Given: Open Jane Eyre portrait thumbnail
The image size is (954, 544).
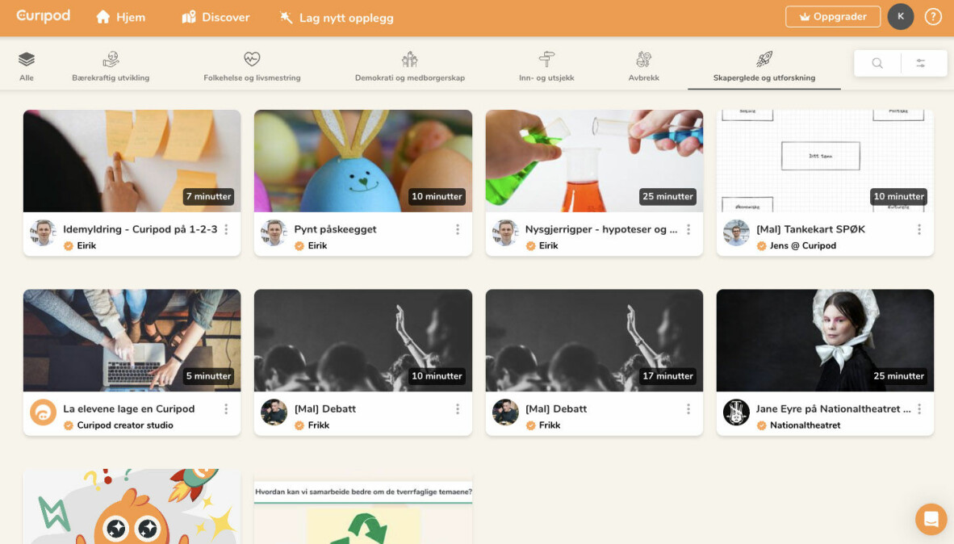Looking at the screenshot, I should point(825,340).
